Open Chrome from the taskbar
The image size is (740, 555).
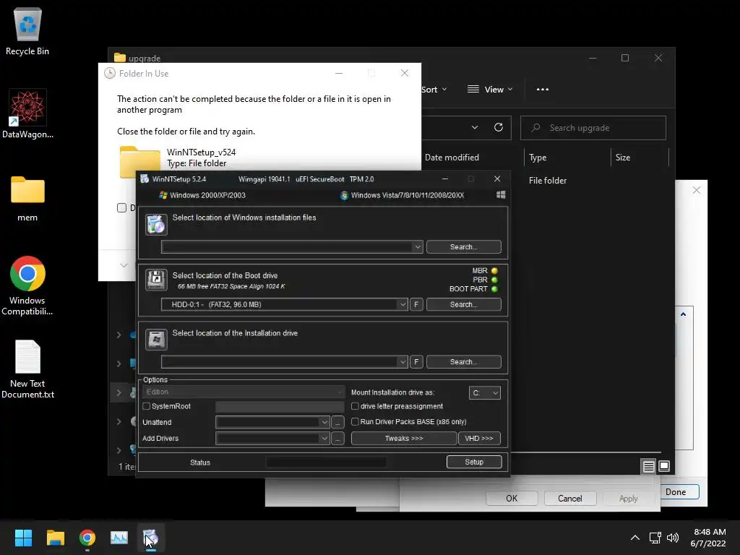tap(87, 538)
